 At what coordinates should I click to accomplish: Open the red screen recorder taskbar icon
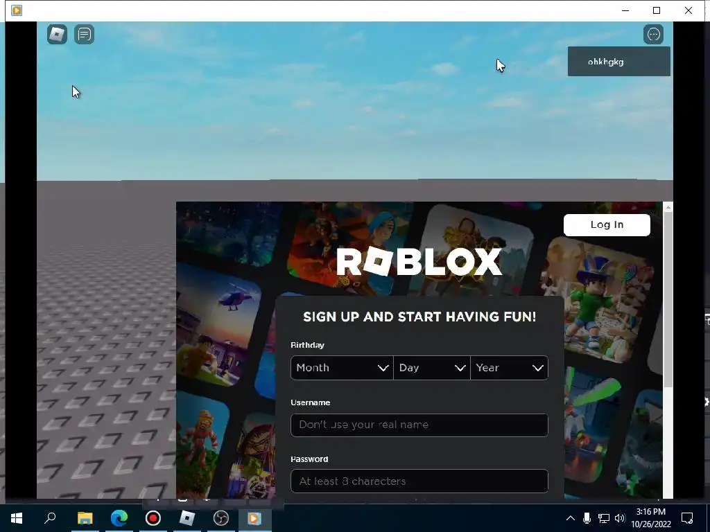coord(153,518)
